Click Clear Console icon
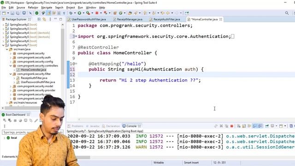This screenshot has width=295, height=166. point(239,126)
